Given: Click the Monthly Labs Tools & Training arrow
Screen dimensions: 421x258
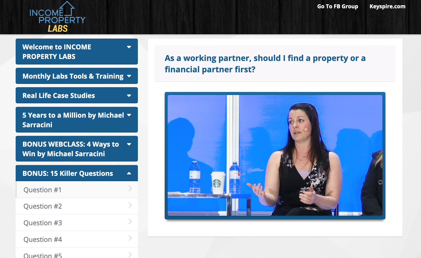Looking at the screenshot, I should point(129,76).
